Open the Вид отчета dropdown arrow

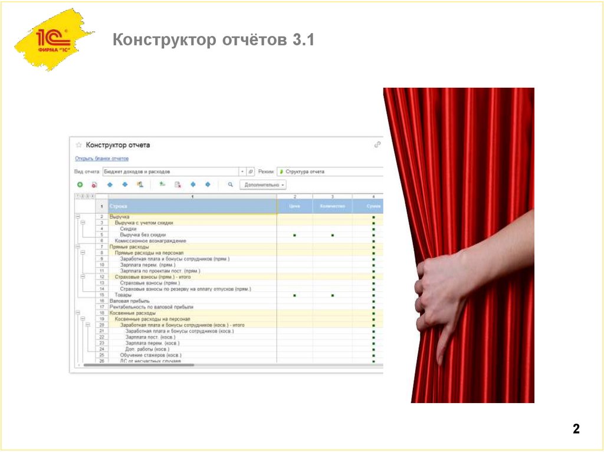click(243, 171)
